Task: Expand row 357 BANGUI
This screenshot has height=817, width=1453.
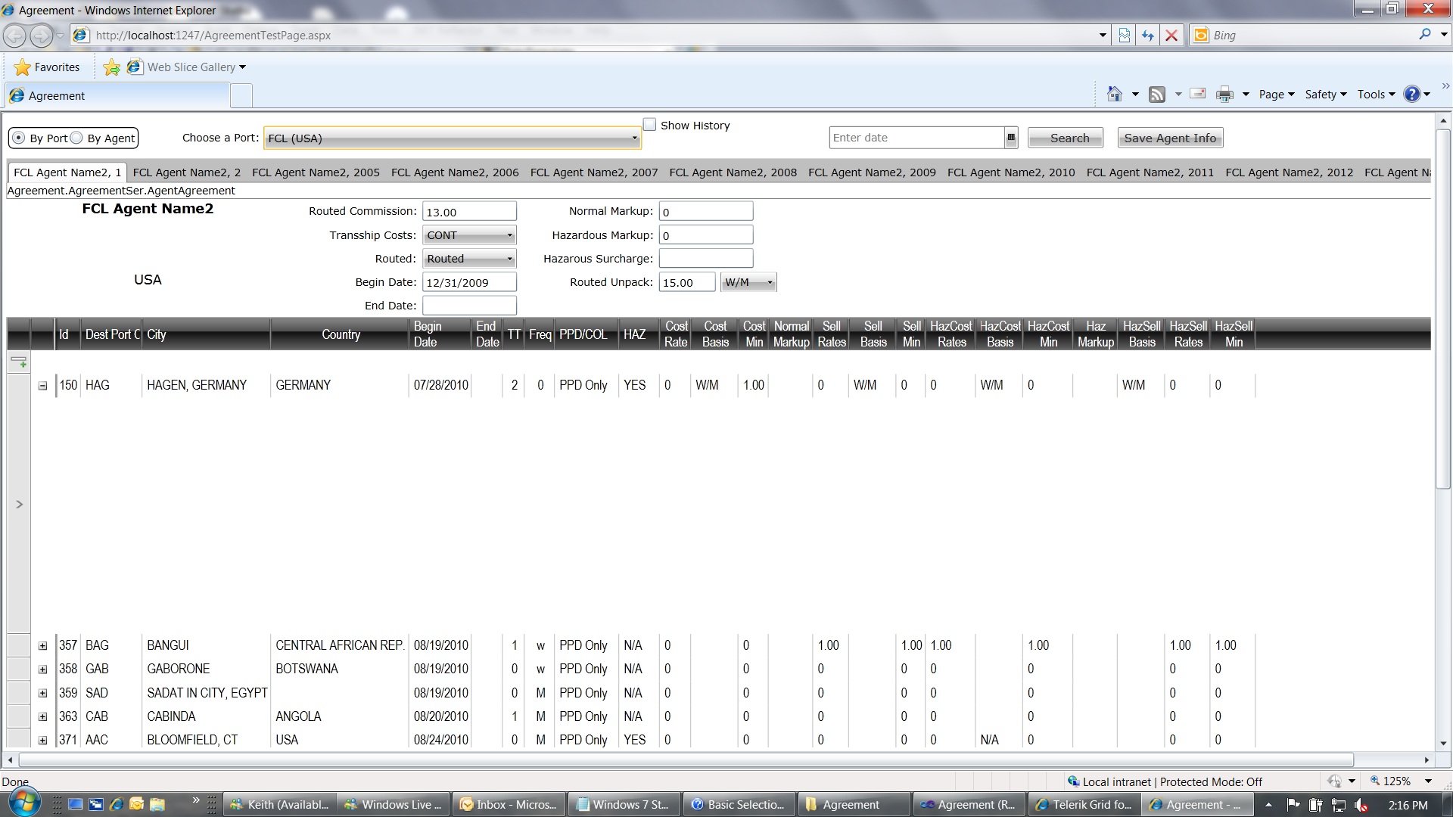Action: coord(43,646)
